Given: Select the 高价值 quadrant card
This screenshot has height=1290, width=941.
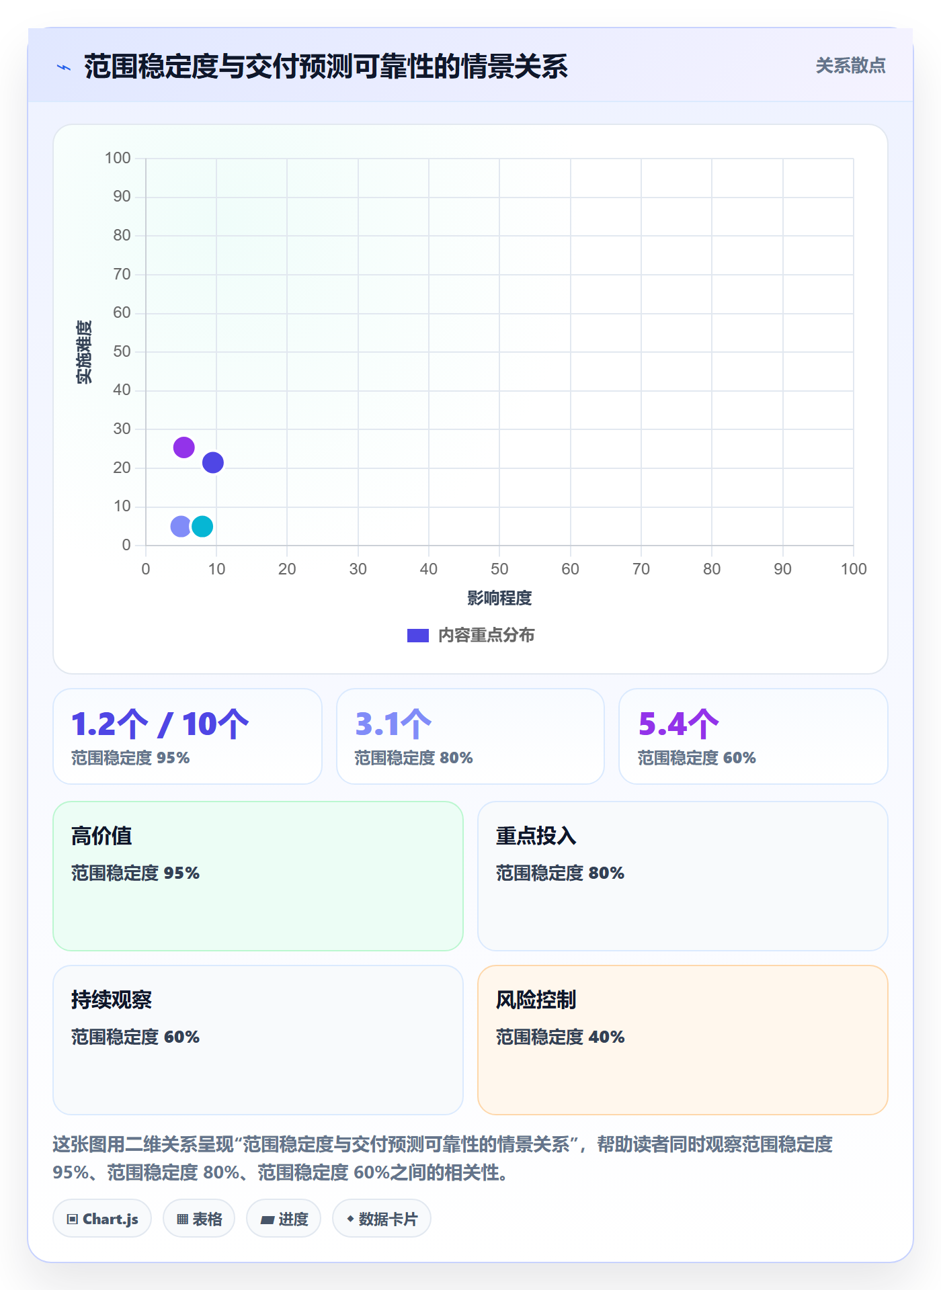Looking at the screenshot, I should [x=258, y=876].
